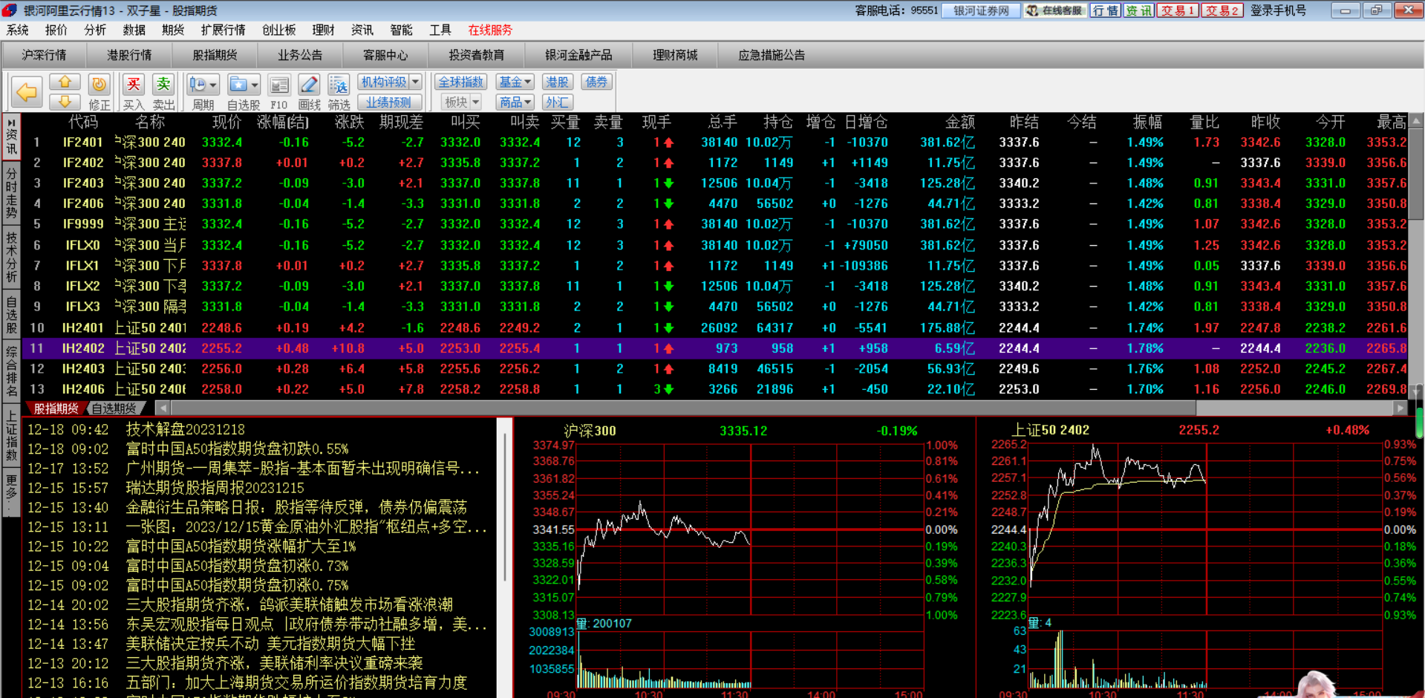Open the 分时走势 sidebar tab
This screenshot has height=698, width=1425.
pyautogui.click(x=11, y=194)
